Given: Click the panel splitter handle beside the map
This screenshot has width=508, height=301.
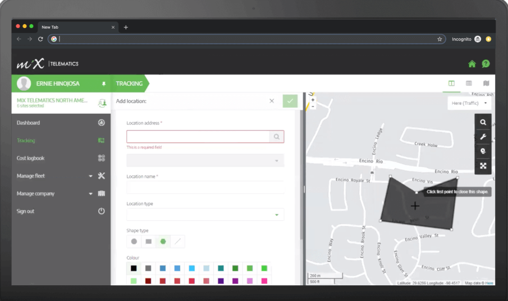Looking at the screenshot, I should click(x=304, y=189).
